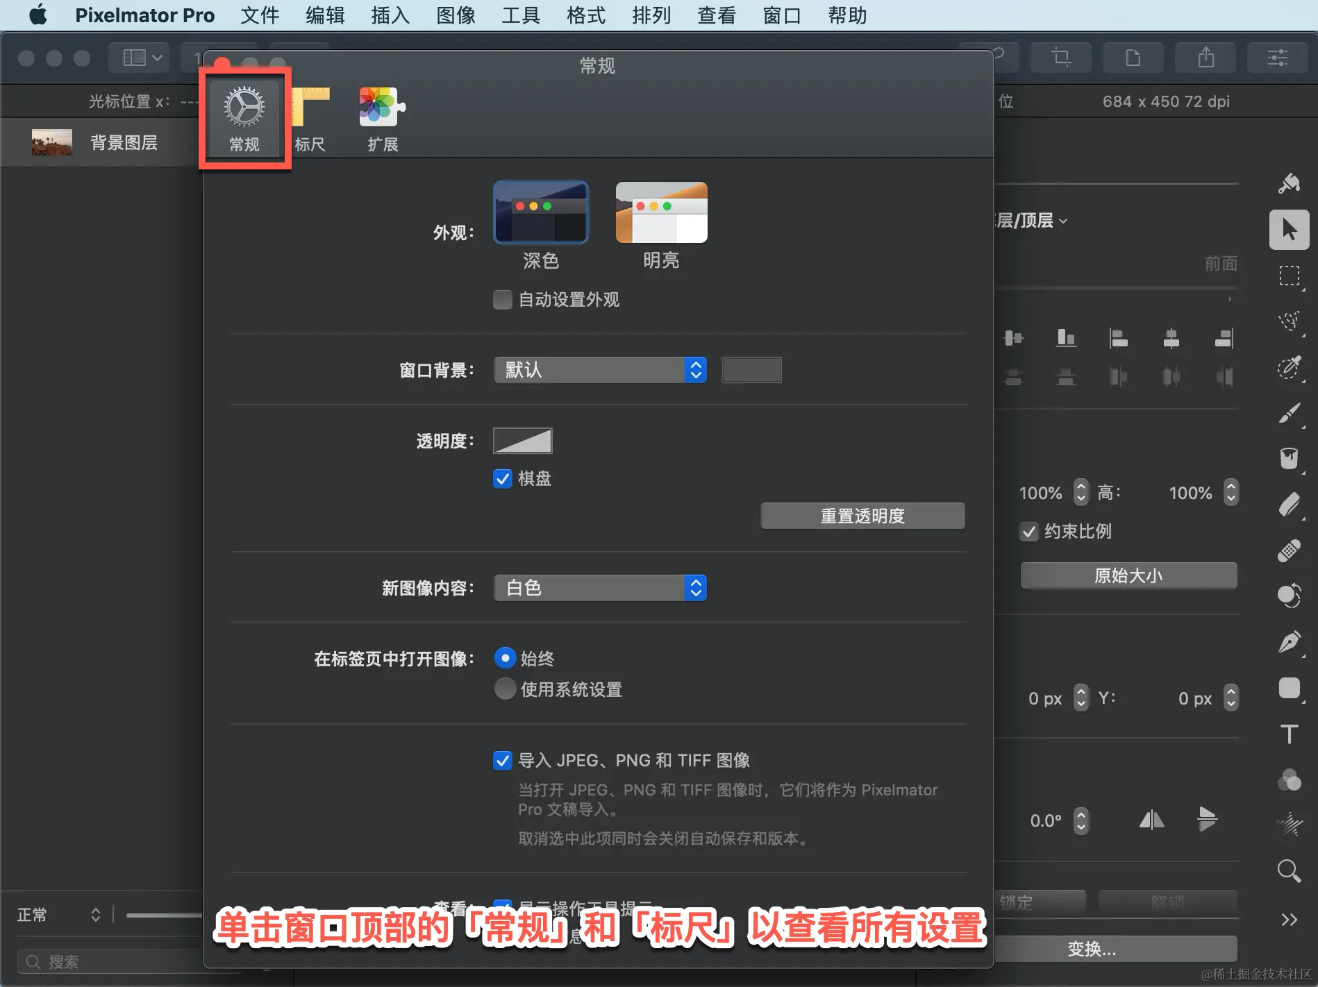This screenshot has width=1318, height=987.
Task: Adjust the width percentage stepper
Action: pyautogui.click(x=1081, y=492)
